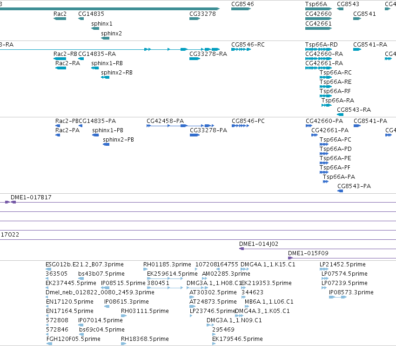Screen dimensions: 396x346
Task: Select the sphinx2 gene label
Action: coord(111,34)
